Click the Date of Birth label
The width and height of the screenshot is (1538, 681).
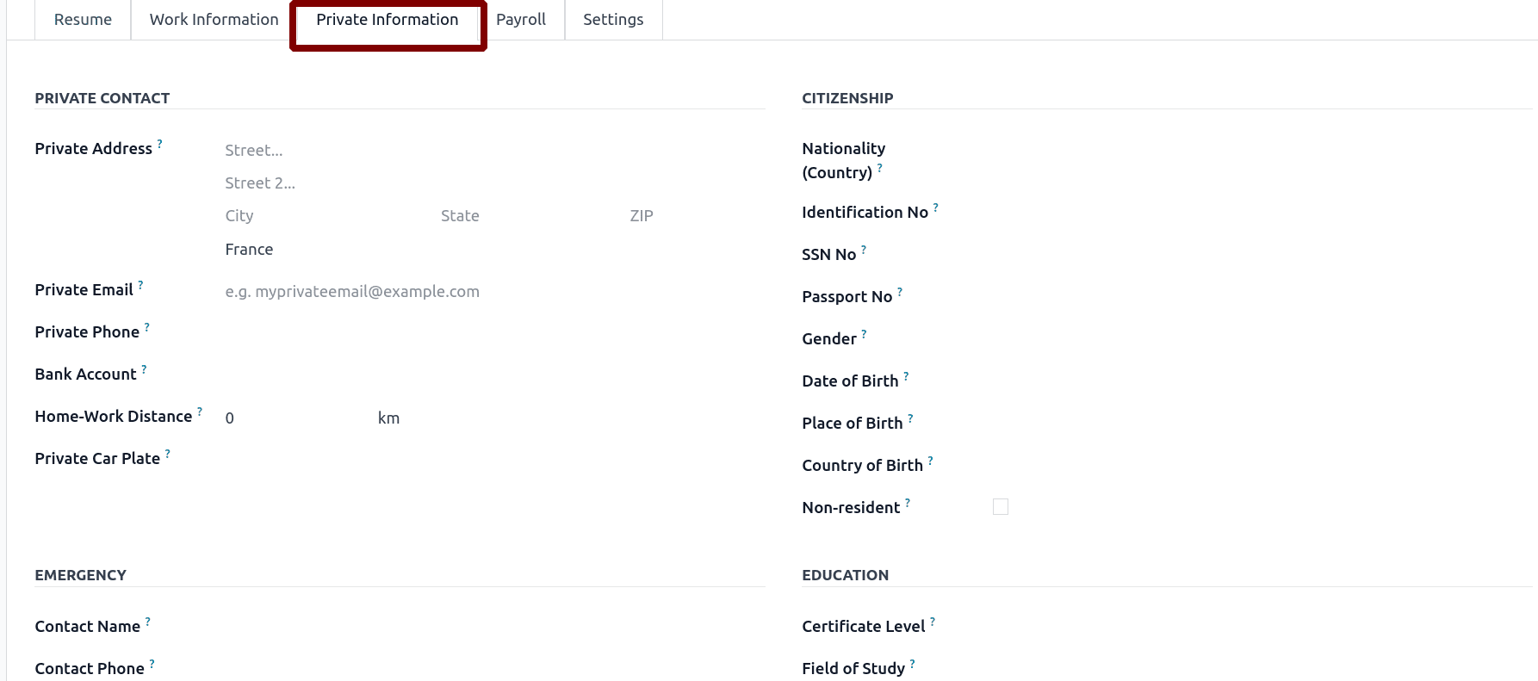pyautogui.click(x=850, y=381)
